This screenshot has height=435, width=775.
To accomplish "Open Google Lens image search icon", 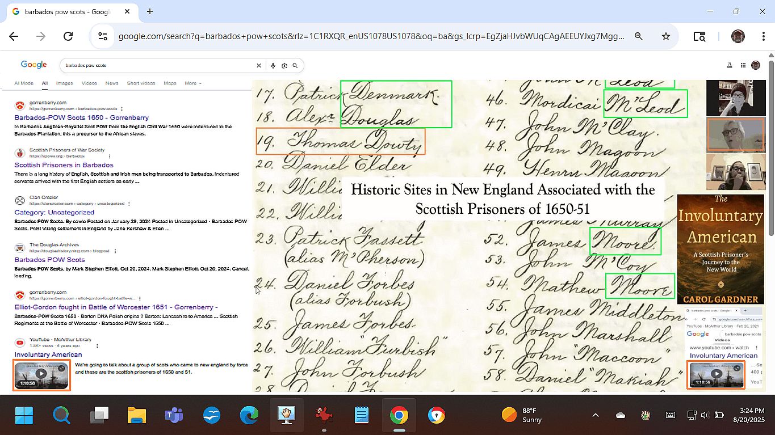I will 284,66.
